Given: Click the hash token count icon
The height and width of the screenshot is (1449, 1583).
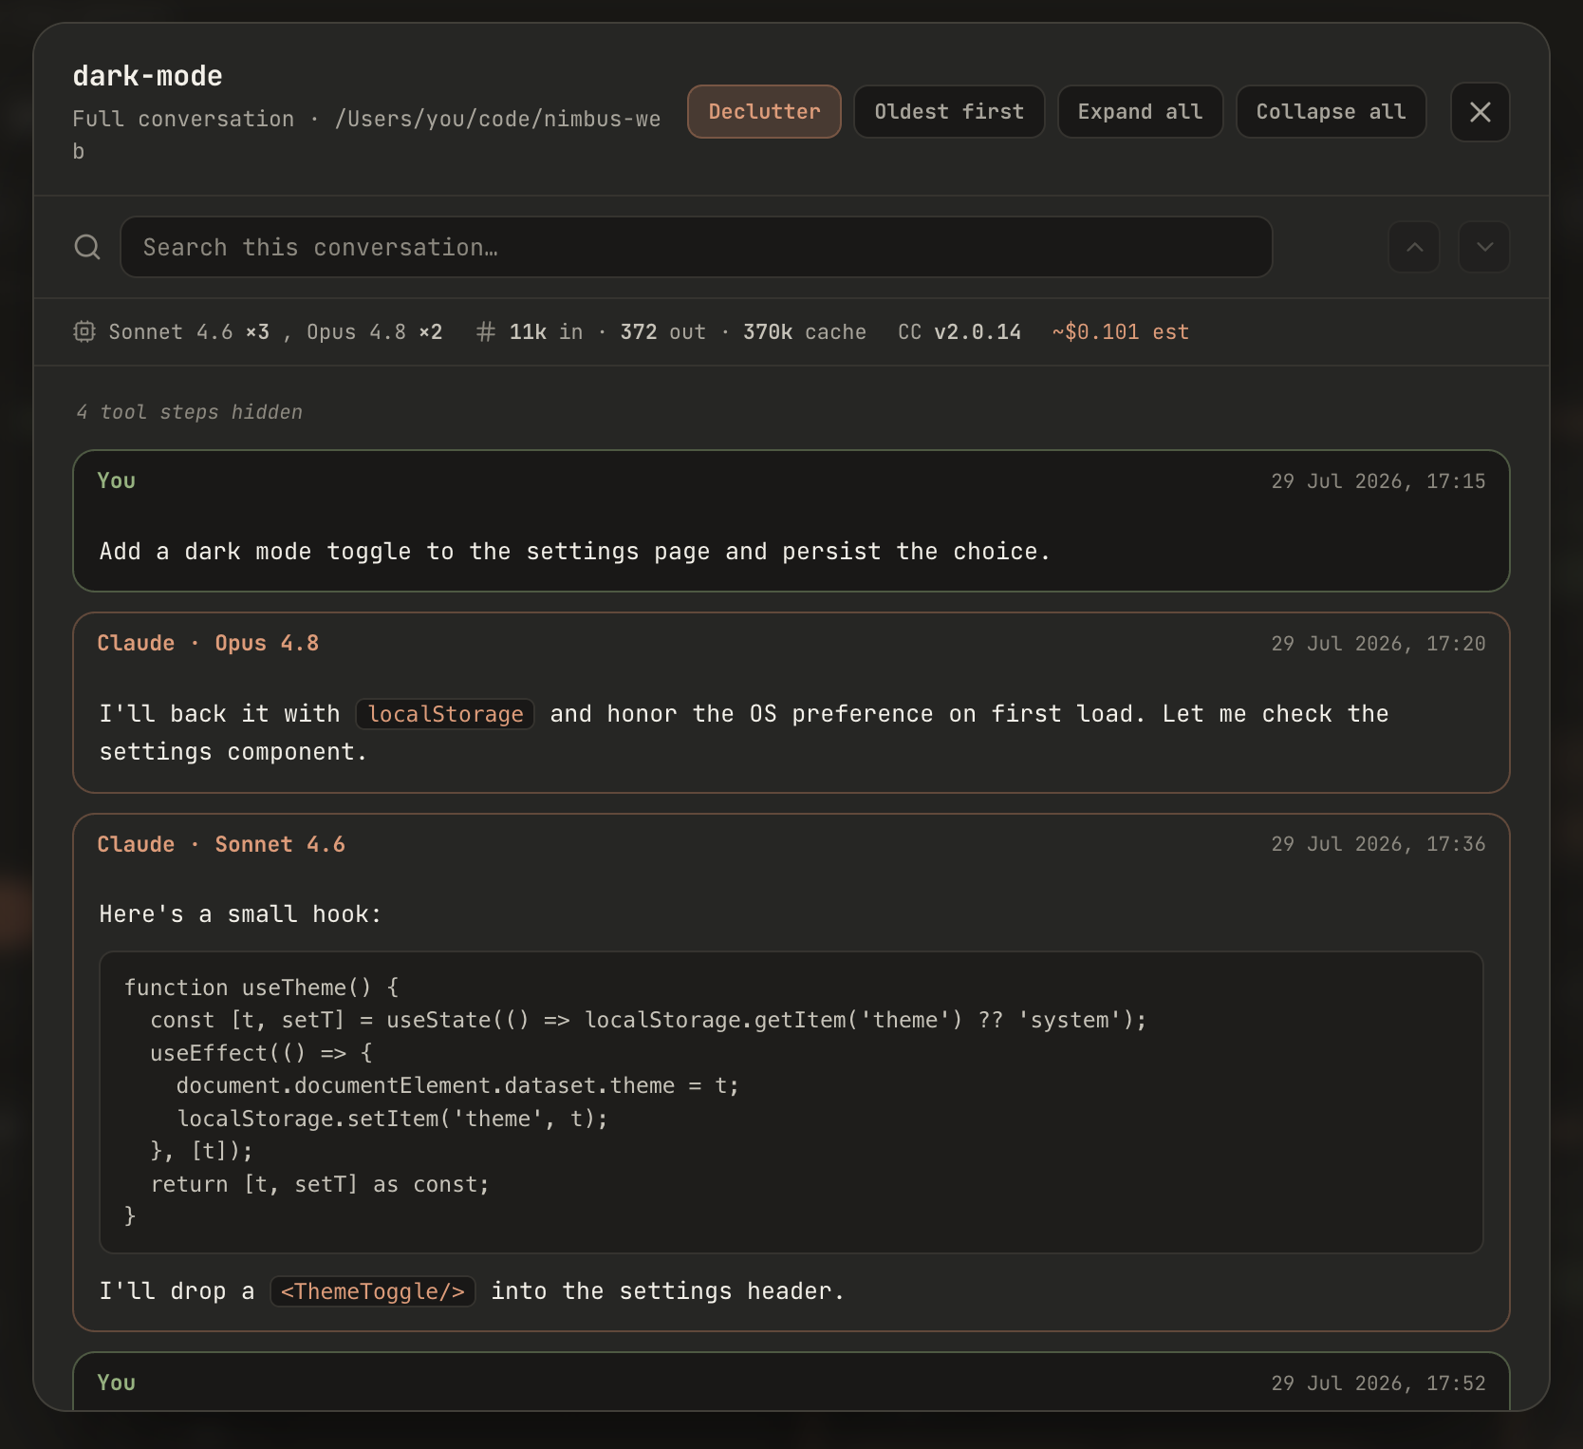Looking at the screenshot, I should (x=486, y=331).
